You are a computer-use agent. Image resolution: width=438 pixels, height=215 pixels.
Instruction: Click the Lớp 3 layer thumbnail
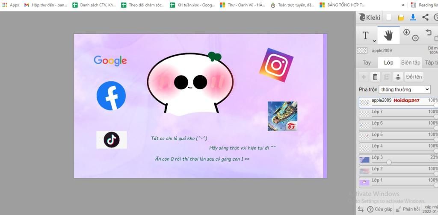click(x=364, y=160)
